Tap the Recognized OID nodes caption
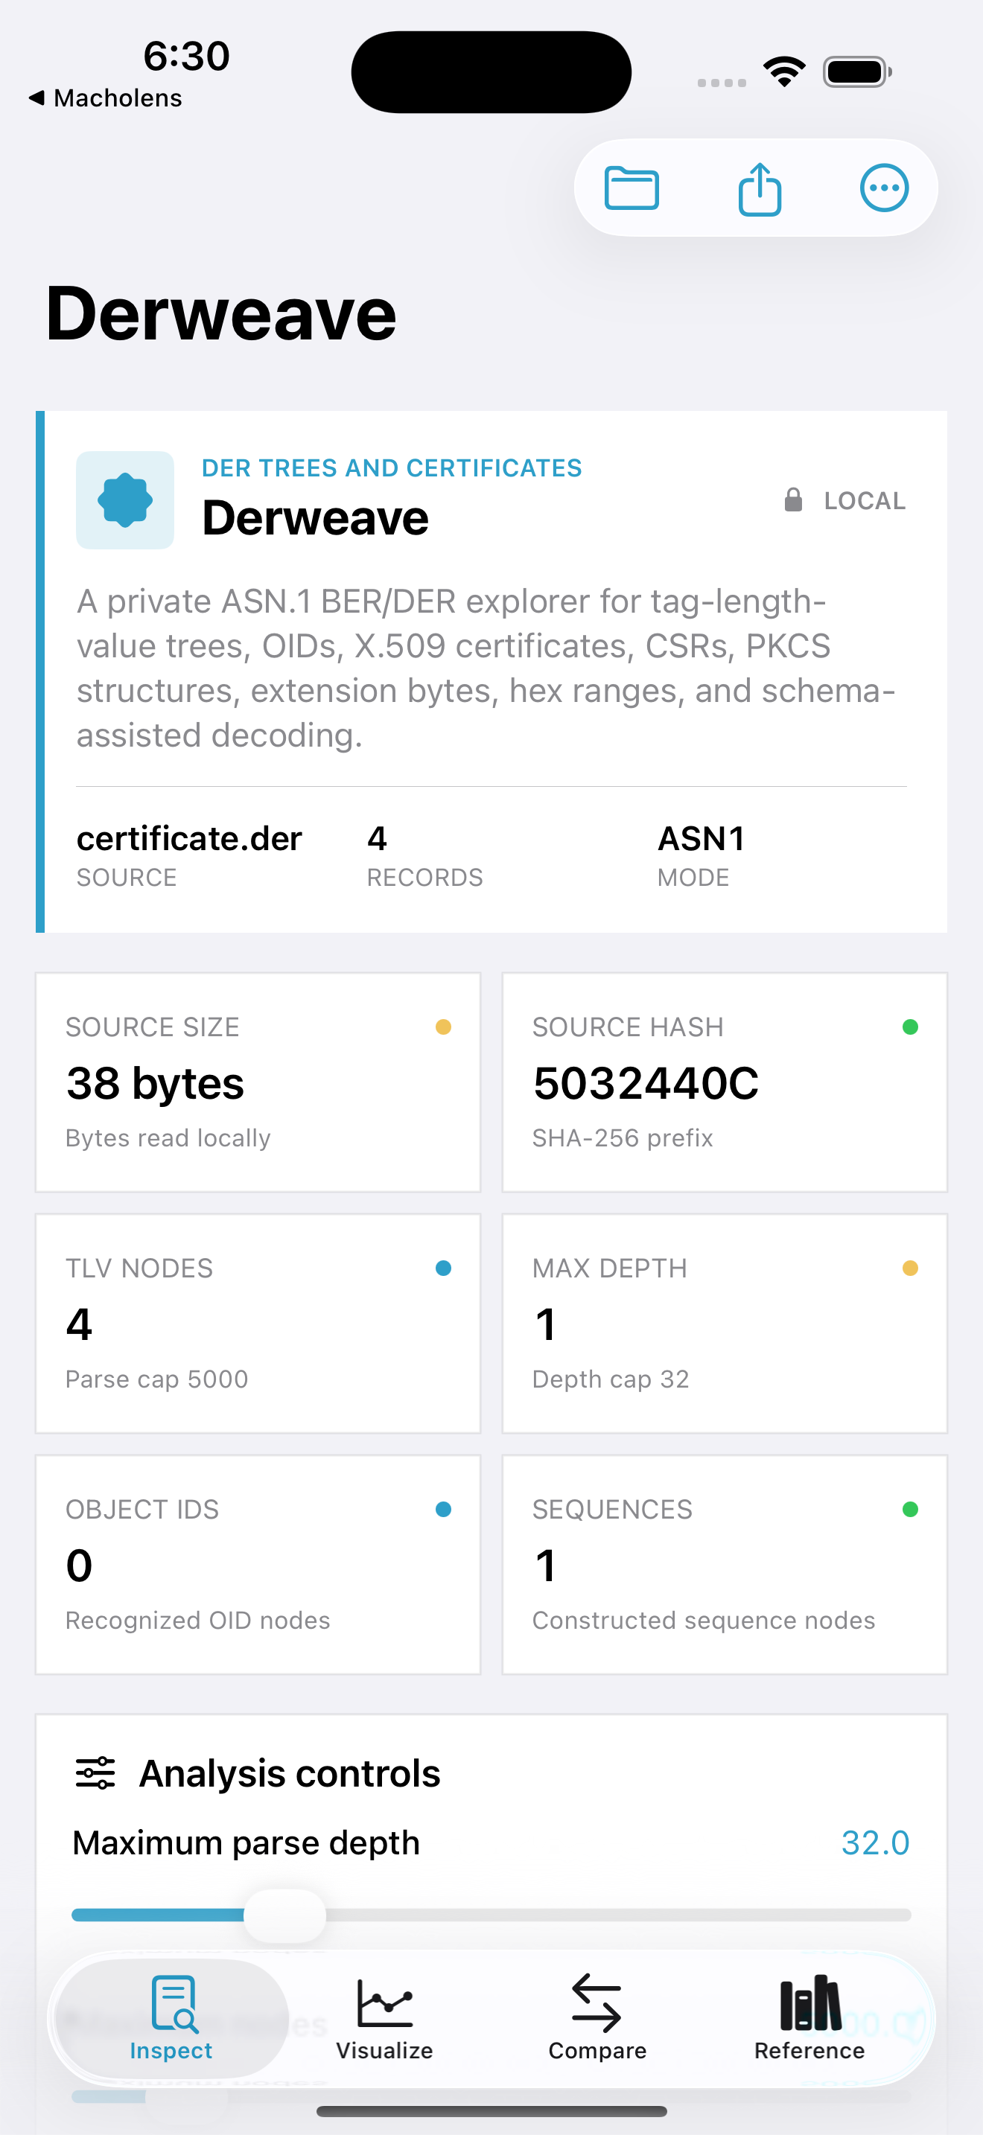This screenshot has height=2135, width=983. [198, 1621]
